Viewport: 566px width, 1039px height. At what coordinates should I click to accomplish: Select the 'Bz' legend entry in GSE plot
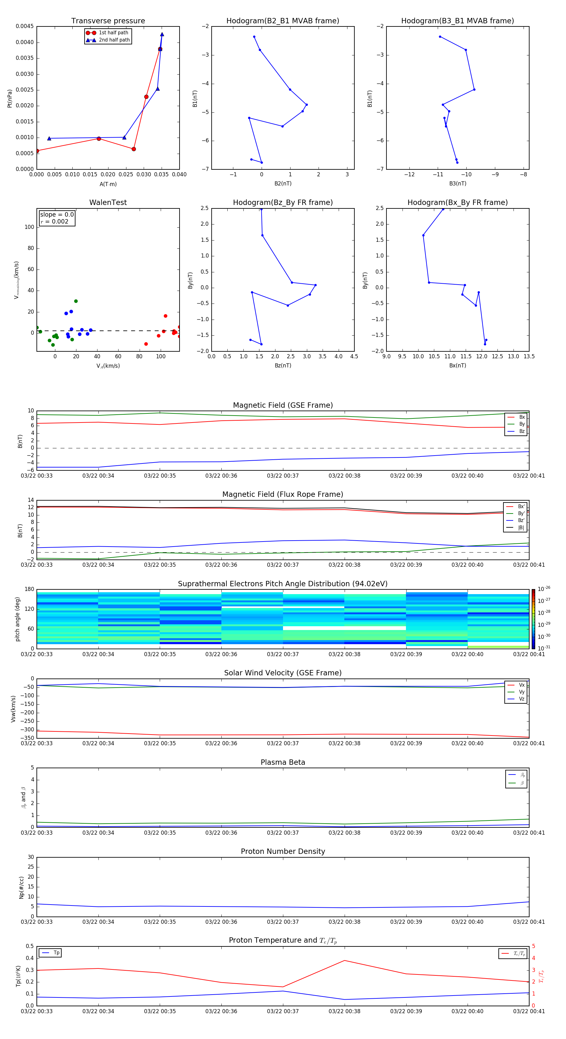coord(516,431)
